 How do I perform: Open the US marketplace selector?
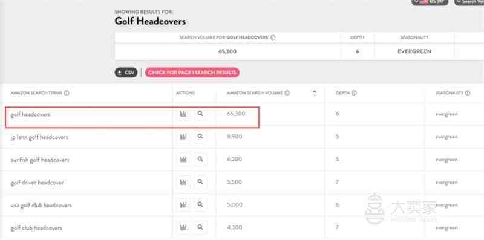coord(430,2)
